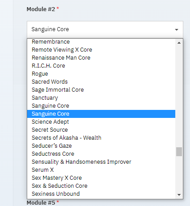Click the Module #2 dropdown arrow
The height and width of the screenshot is (206, 190).
coord(177,29)
